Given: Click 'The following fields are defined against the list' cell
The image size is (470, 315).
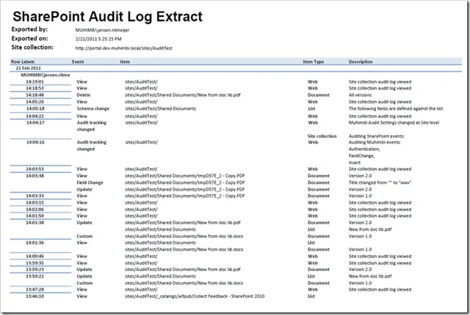Looking at the screenshot, I should click(396, 109).
